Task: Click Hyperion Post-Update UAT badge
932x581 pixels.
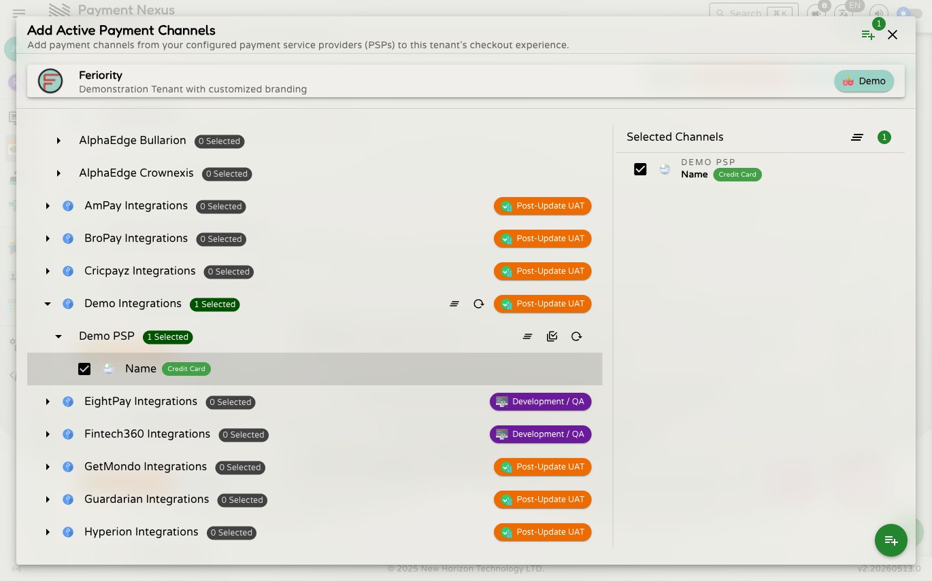Action: click(x=543, y=532)
